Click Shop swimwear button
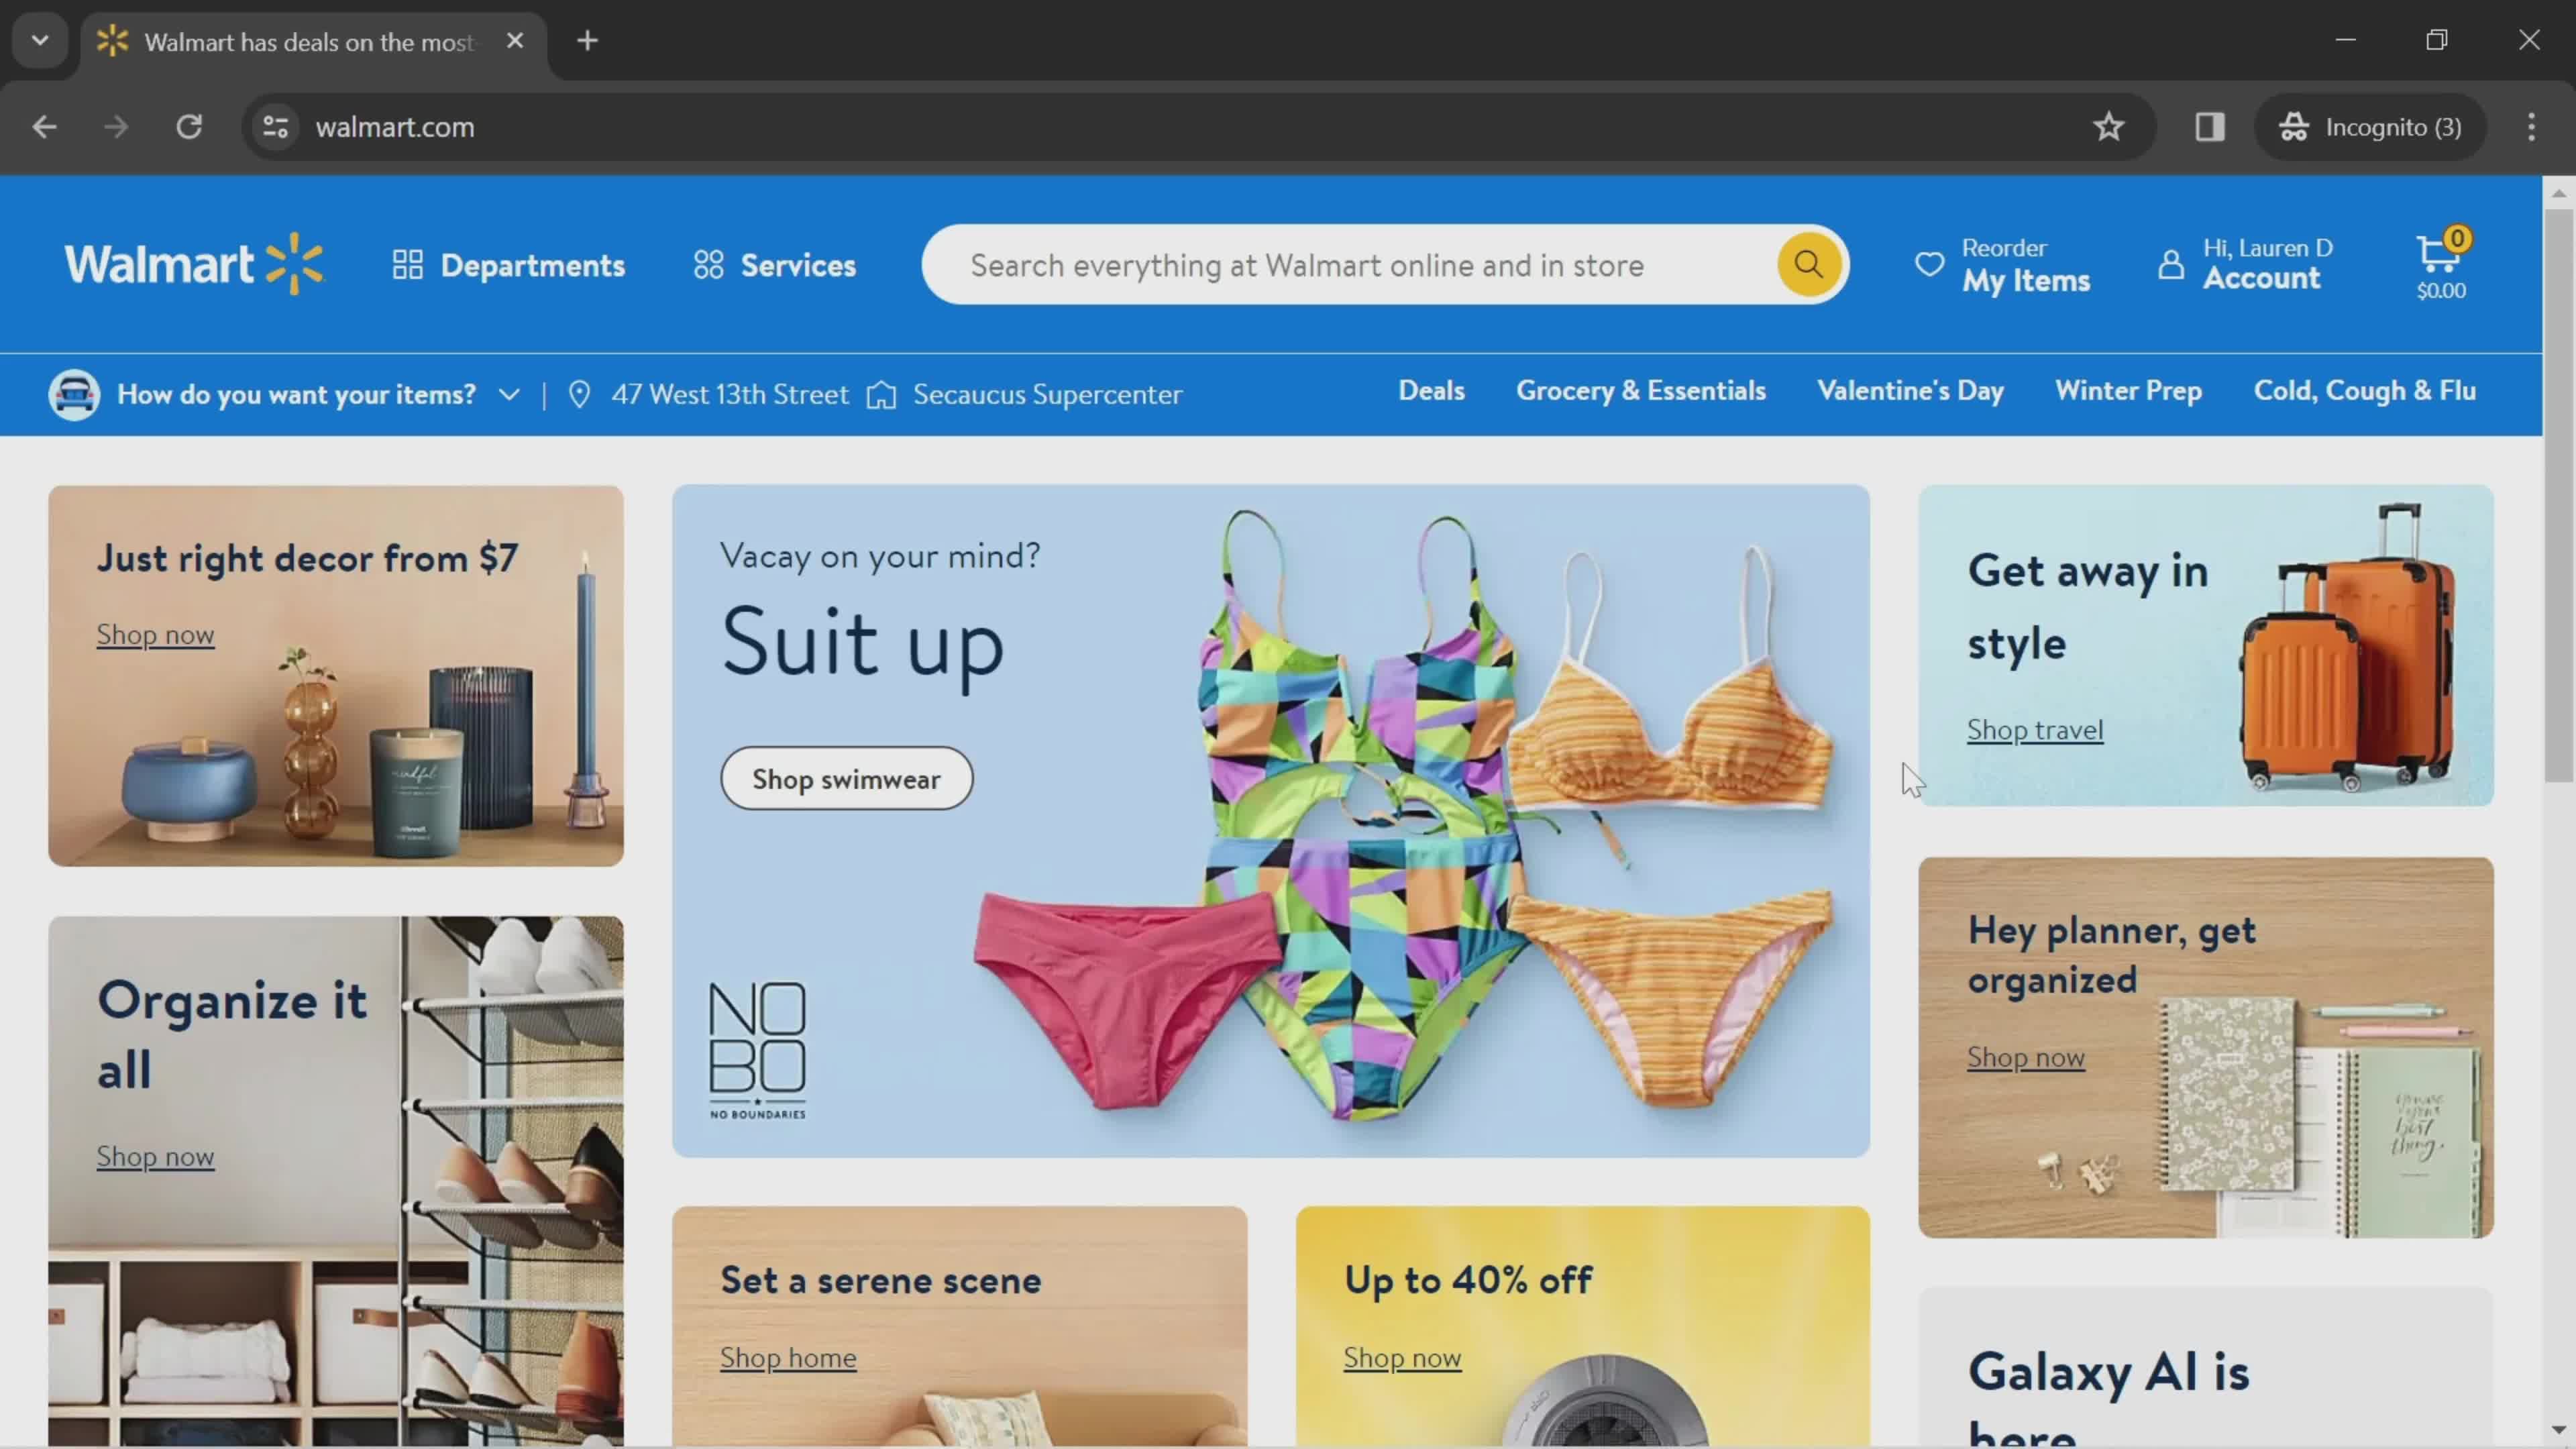The image size is (2576, 1449). [846, 778]
